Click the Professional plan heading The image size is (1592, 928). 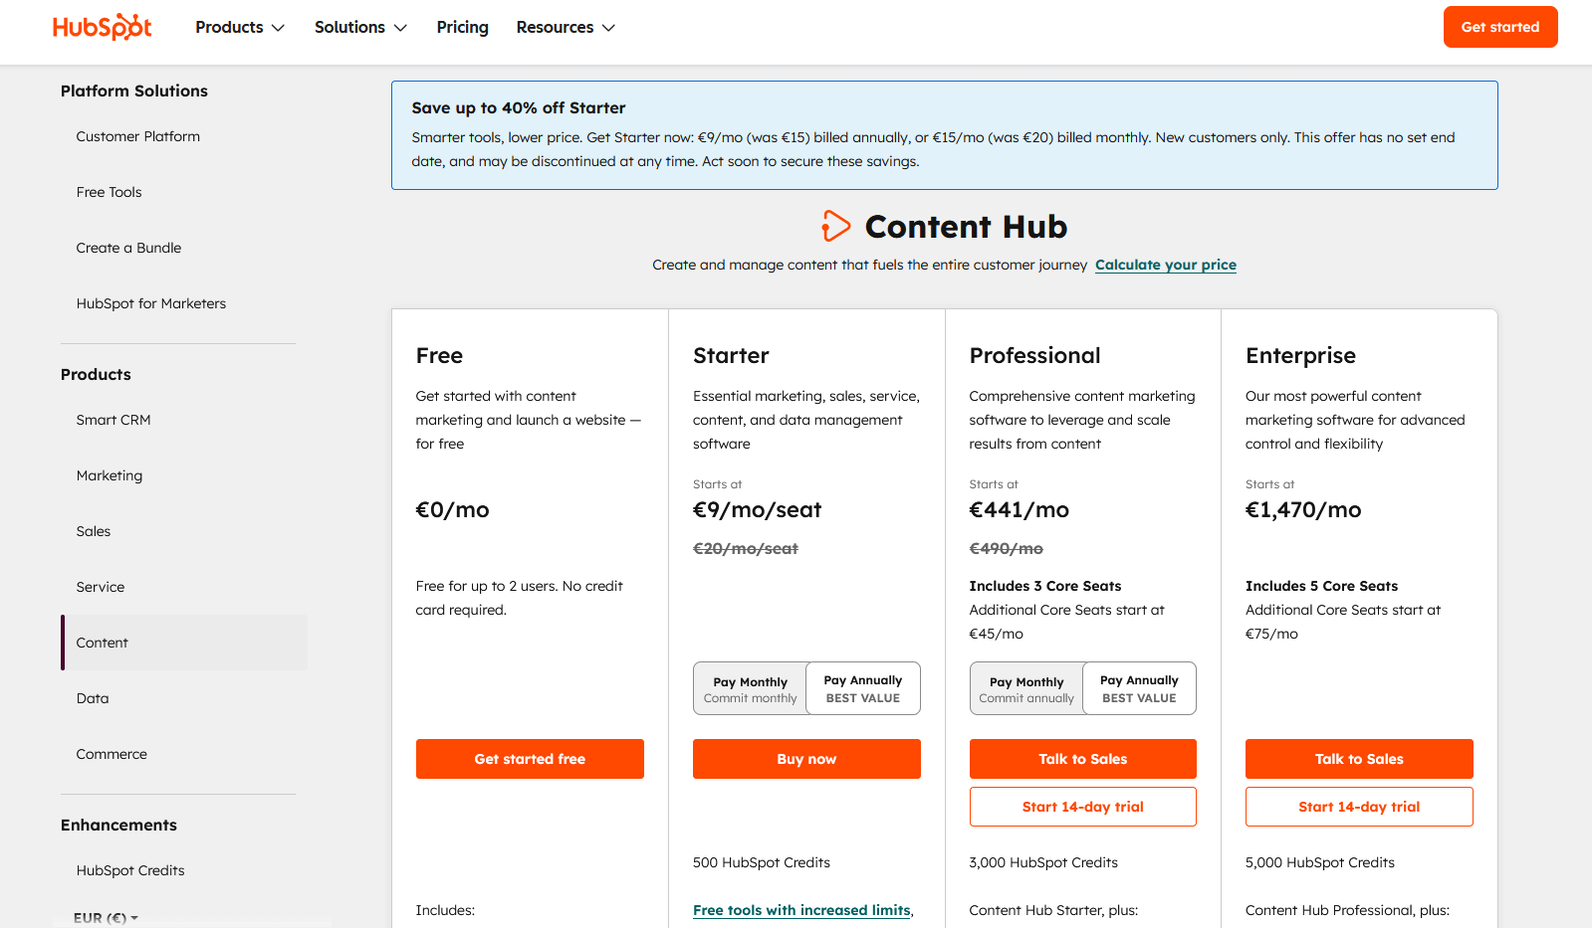point(1034,355)
